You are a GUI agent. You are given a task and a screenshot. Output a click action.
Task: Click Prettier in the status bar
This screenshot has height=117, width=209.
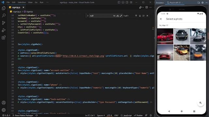point(138,115)
